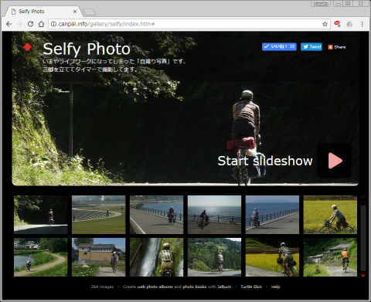This screenshot has height=302, width=371.
Task: Click the thumbnail scrollbar down red arrow
Action: point(363,275)
